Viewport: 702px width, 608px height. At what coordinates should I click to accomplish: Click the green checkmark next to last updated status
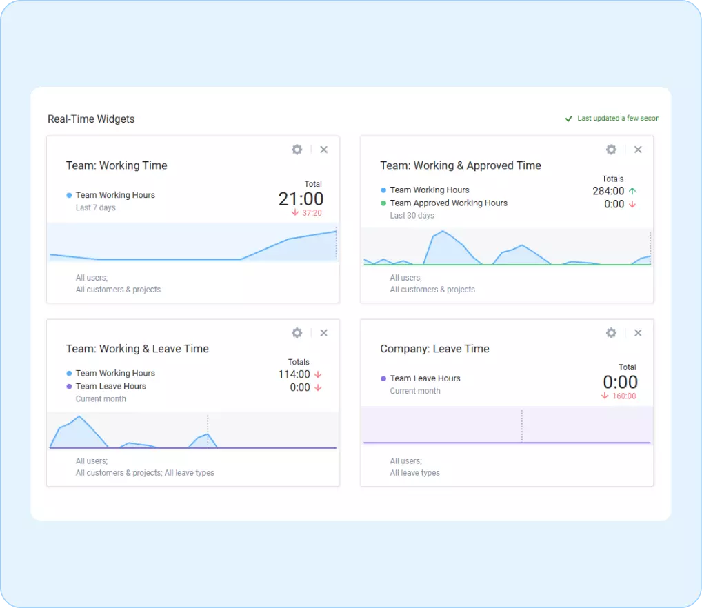[x=568, y=118]
